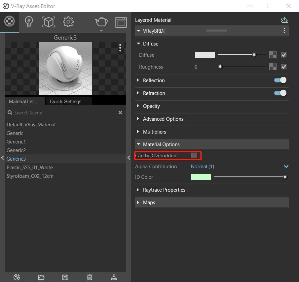Open preview options three-dot menu
Image resolution: width=299 pixels, height=282 pixels.
120,48
